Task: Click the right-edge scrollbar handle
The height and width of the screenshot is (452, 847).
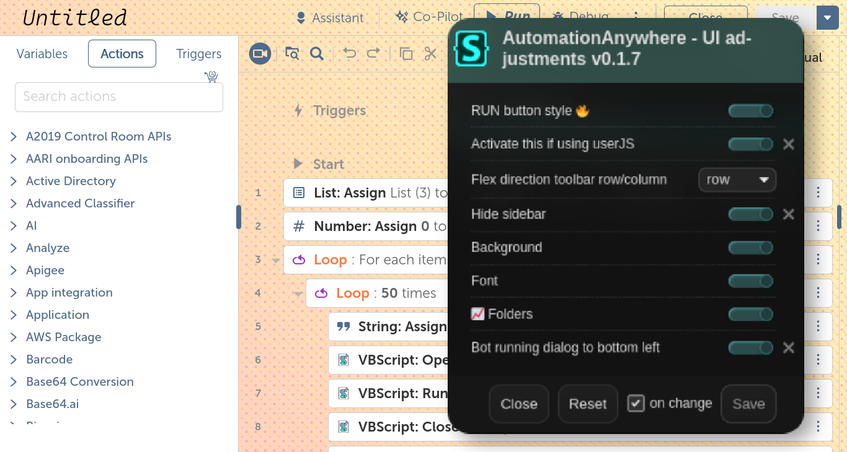Action: pos(840,217)
